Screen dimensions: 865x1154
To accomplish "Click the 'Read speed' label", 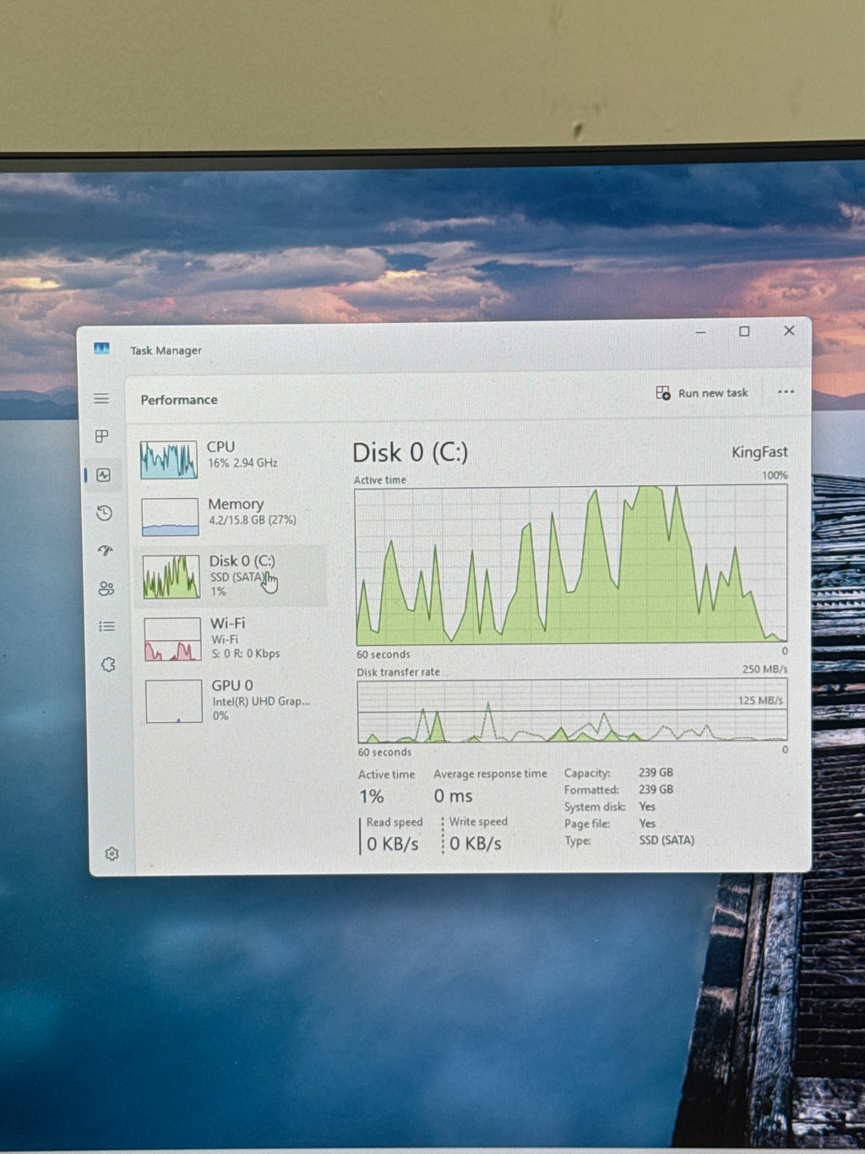I will (x=394, y=822).
